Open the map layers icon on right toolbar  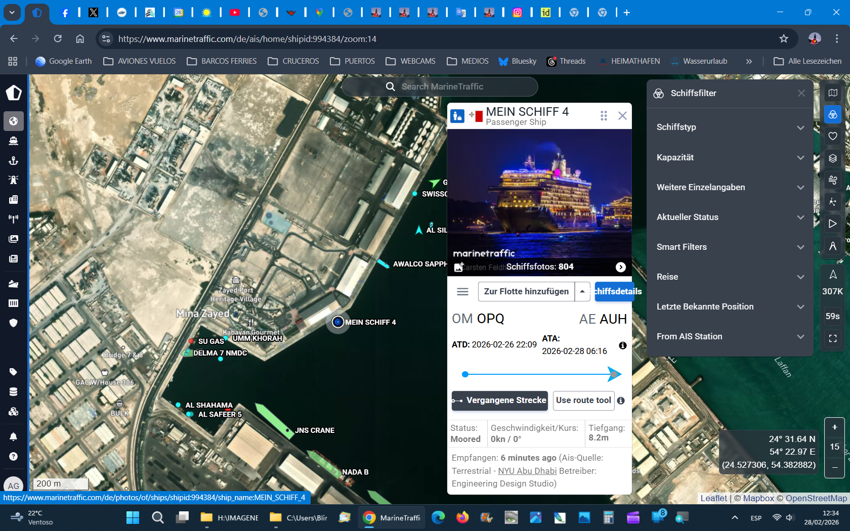[832, 158]
